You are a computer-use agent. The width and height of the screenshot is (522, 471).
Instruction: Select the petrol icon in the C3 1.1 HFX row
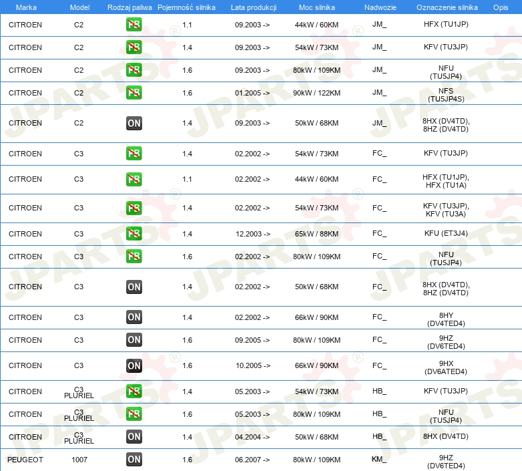click(134, 179)
